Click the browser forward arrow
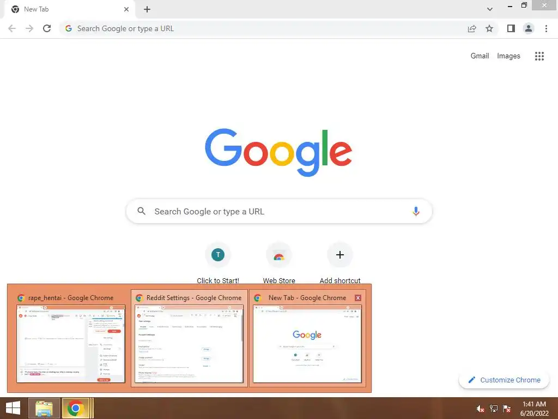The image size is (558, 419). (29, 28)
